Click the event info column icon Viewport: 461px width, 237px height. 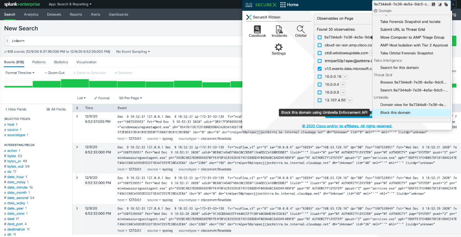coord(77,108)
